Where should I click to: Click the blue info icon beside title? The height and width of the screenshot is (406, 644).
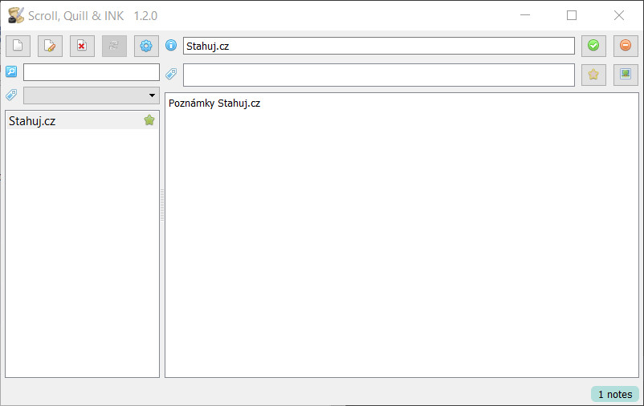click(171, 45)
